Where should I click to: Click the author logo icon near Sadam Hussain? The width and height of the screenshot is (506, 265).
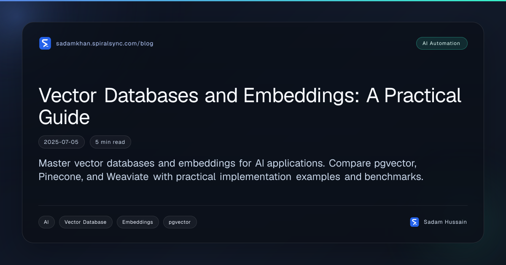click(x=414, y=222)
